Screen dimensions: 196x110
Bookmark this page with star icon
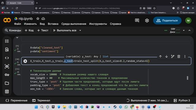(154, 8)
